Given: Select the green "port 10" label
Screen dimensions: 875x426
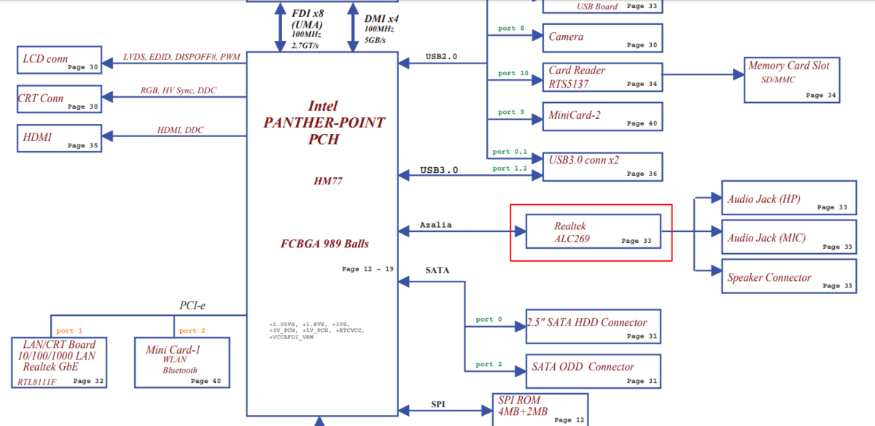Looking at the screenshot, I should 513,73.
